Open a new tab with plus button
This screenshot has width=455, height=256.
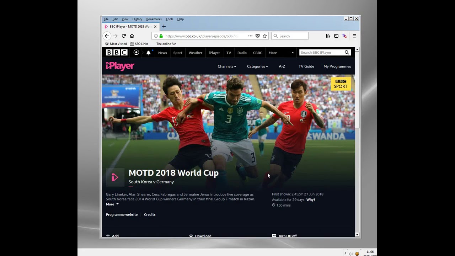pos(164,26)
